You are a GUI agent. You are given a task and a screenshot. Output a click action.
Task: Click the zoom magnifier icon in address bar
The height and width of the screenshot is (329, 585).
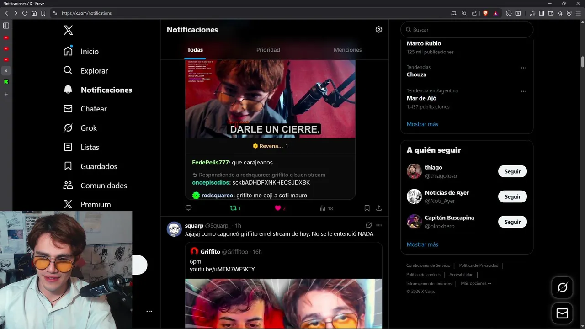click(x=464, y=13)
